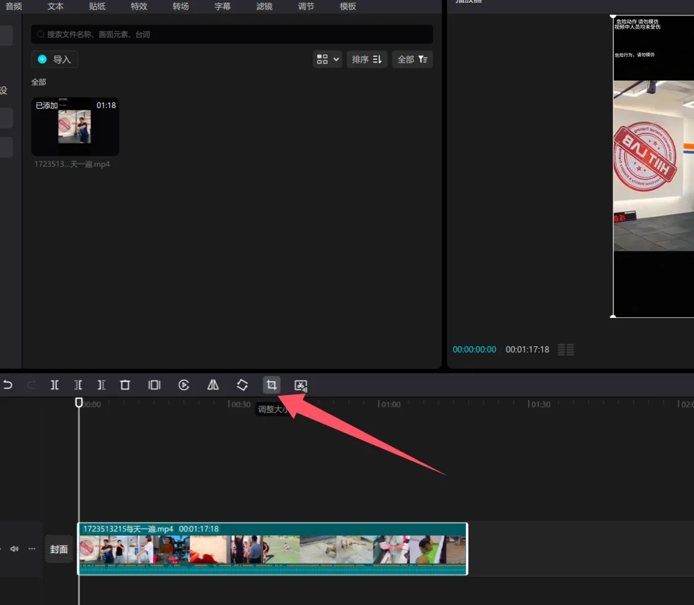Open the 排序 sort dropdown

(367, 59)
